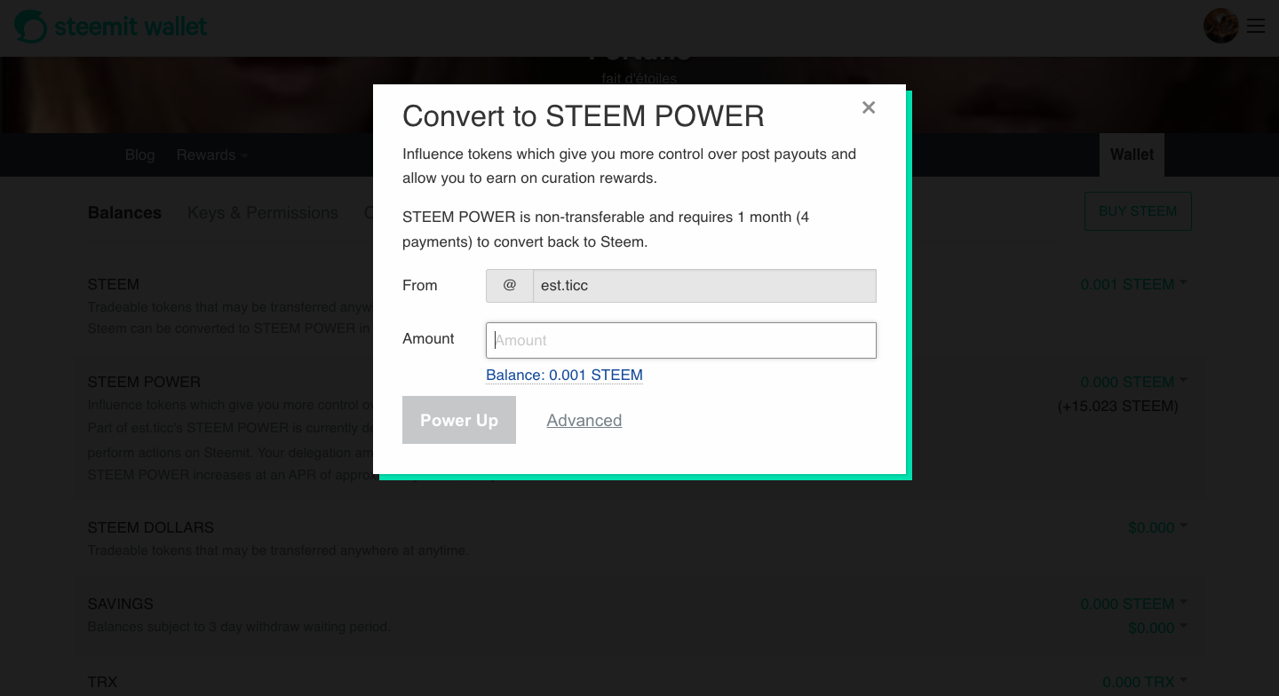Switch to the Balances tab
This screenshot has width=1279, height=696.
(x=124, y=213)
